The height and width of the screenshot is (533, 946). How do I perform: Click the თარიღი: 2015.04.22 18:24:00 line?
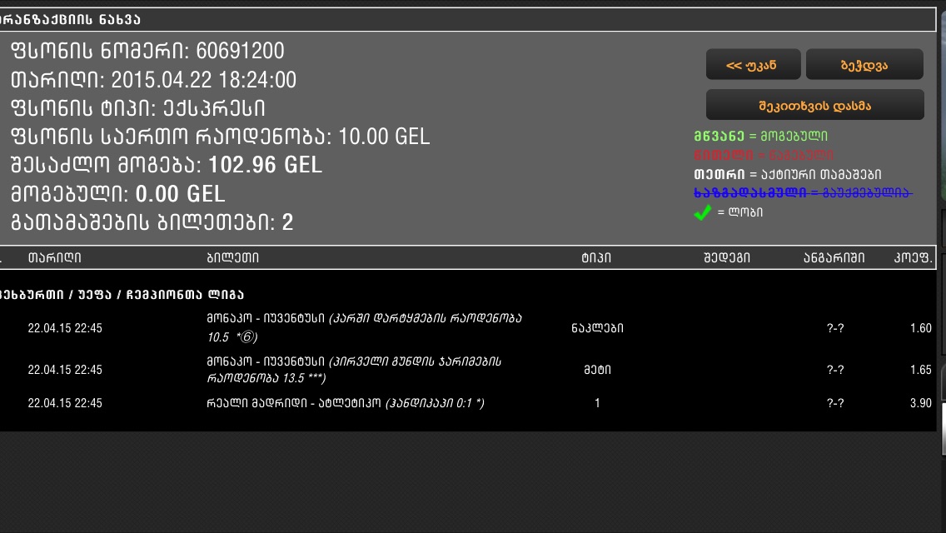coord(154,80)
